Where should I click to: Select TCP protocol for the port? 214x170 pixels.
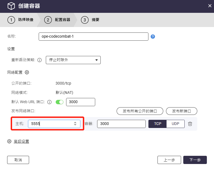pyautogui.click(x=157, y=124)
